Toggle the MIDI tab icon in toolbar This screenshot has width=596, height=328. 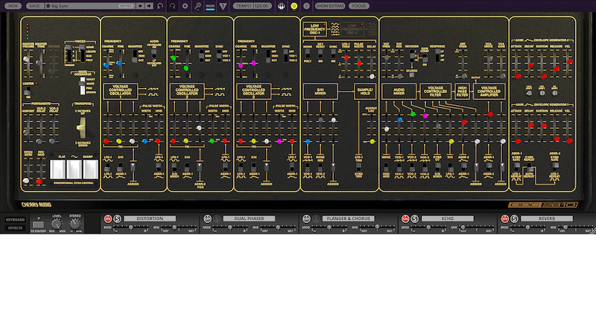click(210, 6)
